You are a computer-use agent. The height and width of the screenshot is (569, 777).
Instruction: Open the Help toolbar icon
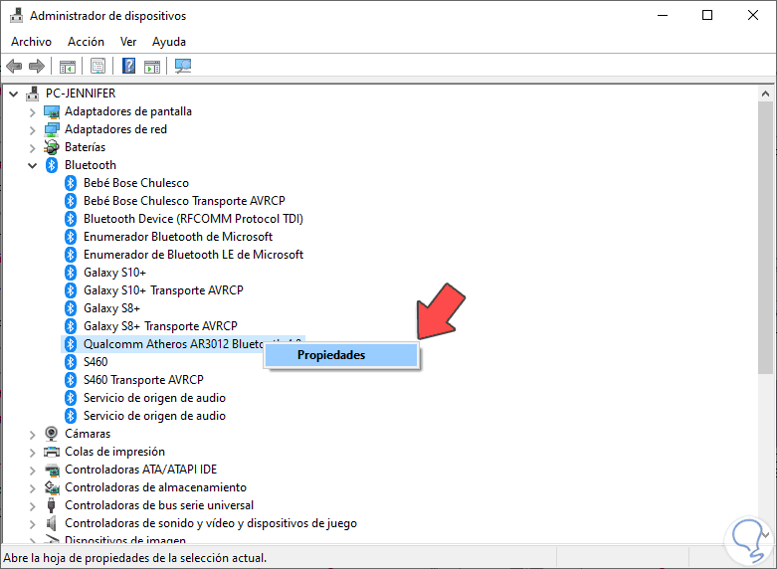pyautogui.click(x=129, y=66)
